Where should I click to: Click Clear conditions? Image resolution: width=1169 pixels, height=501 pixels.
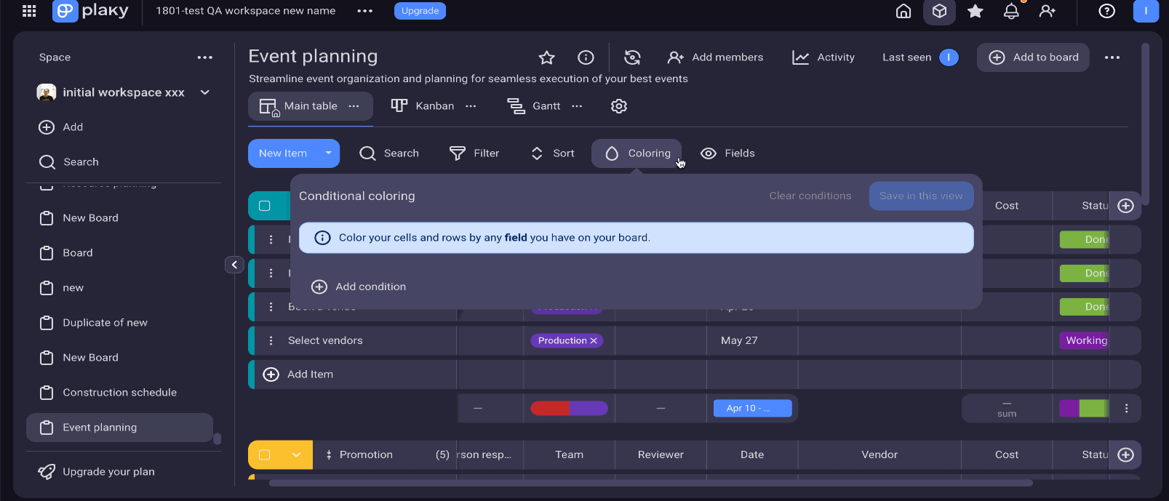(x=810, y=196)
